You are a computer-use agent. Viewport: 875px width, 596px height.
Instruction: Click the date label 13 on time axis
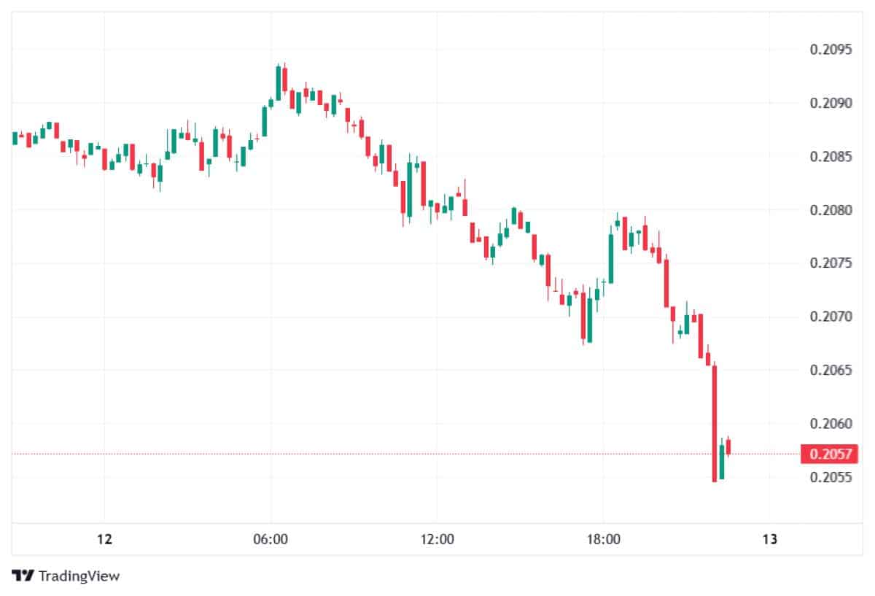click(x=769, y=539)
